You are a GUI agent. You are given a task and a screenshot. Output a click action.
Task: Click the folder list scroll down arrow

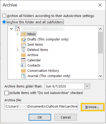pos(101,76)
